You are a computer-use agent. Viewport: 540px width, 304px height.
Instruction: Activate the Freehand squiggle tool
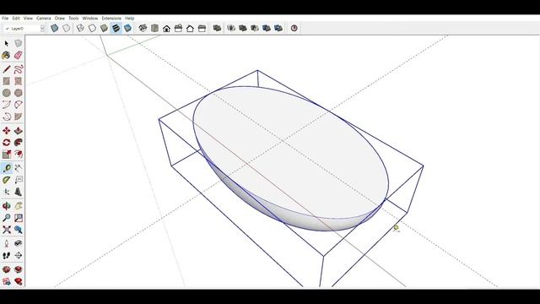pyautogui.click(x=19, y=69)
